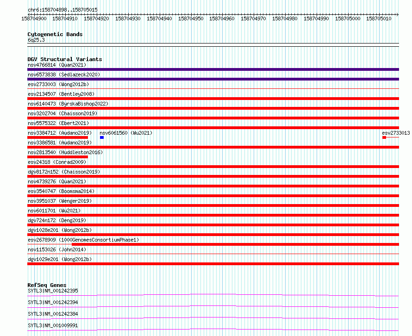The height and width of the screenshot is (336, 412).
Task: Select nsv3384712 (Audano2019) label
Action: point(60,133)
